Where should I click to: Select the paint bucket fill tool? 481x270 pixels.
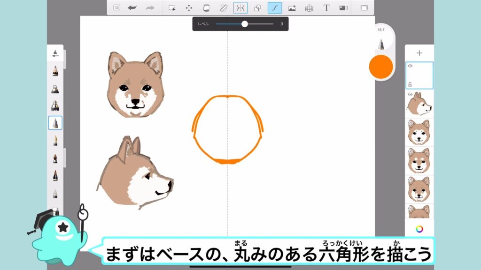[206, 7]
